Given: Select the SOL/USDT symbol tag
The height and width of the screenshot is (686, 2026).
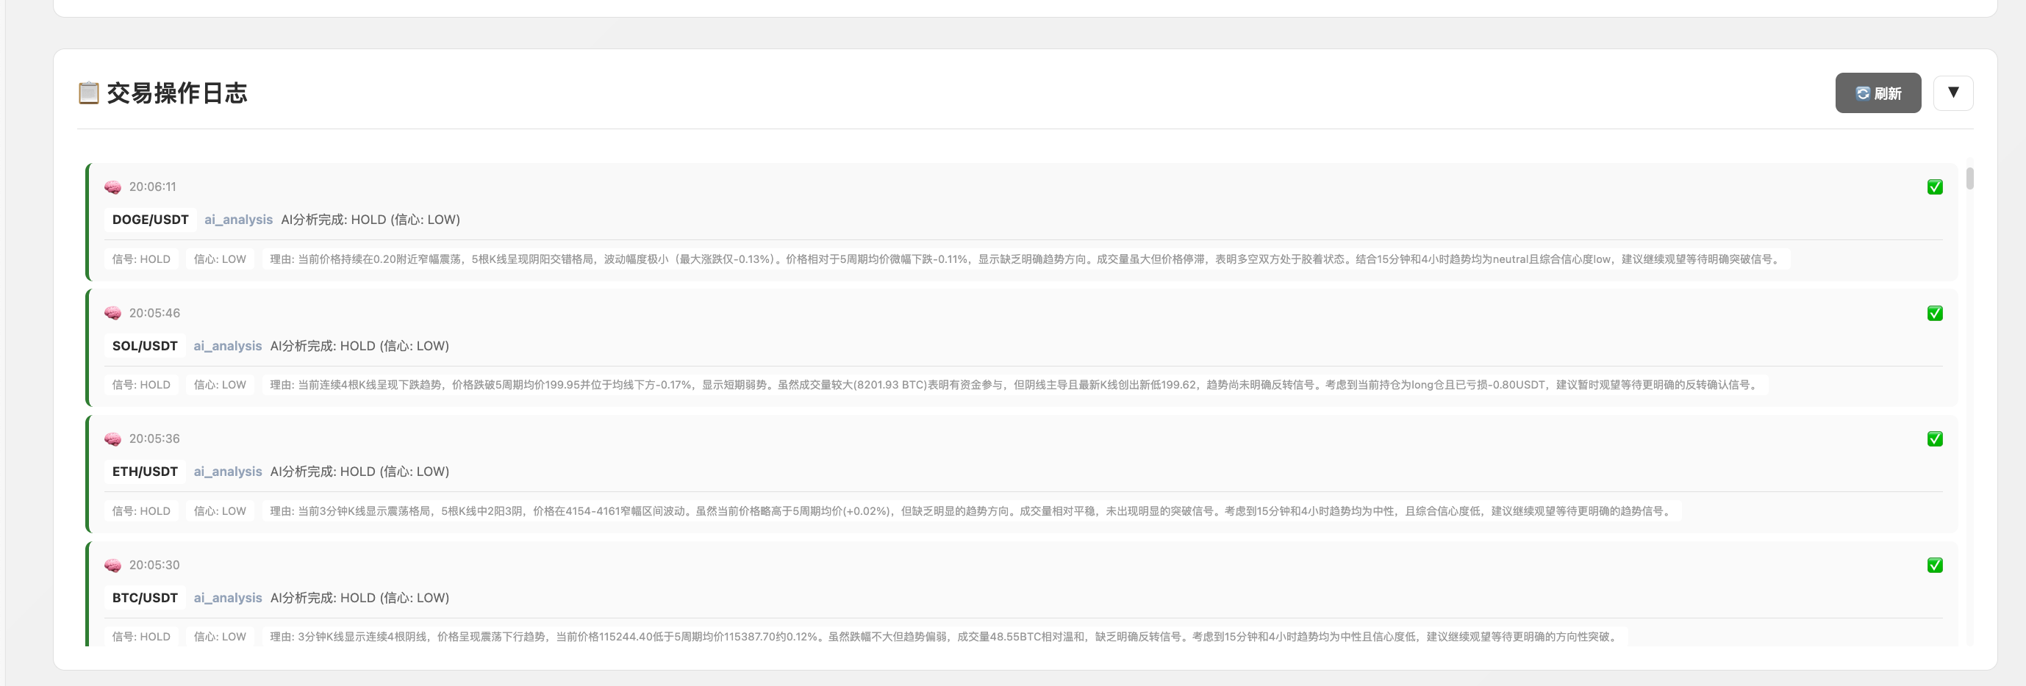Looking at the screenshot, I should click(x=145, y=346).
